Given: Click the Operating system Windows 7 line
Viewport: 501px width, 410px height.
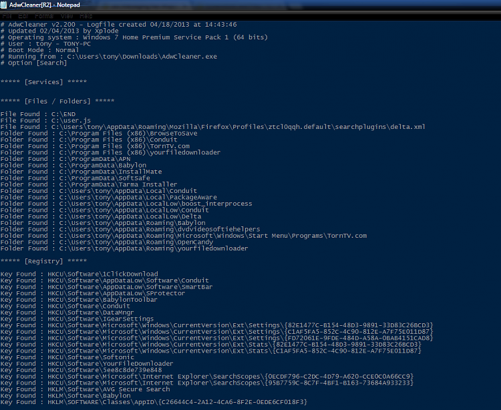Looking at the screenshot, I should pos(134,37).
